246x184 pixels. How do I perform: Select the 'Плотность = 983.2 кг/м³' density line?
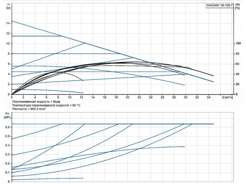point(29,110)
